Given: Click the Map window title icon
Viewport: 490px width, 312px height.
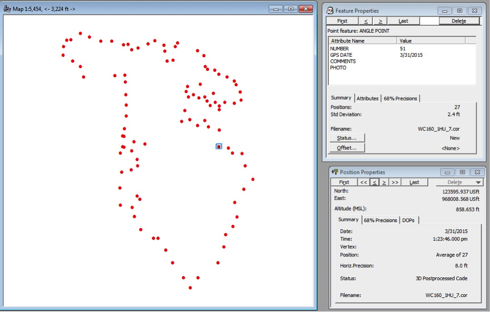Looking at the screenshot, I should [x=7, y=9].
